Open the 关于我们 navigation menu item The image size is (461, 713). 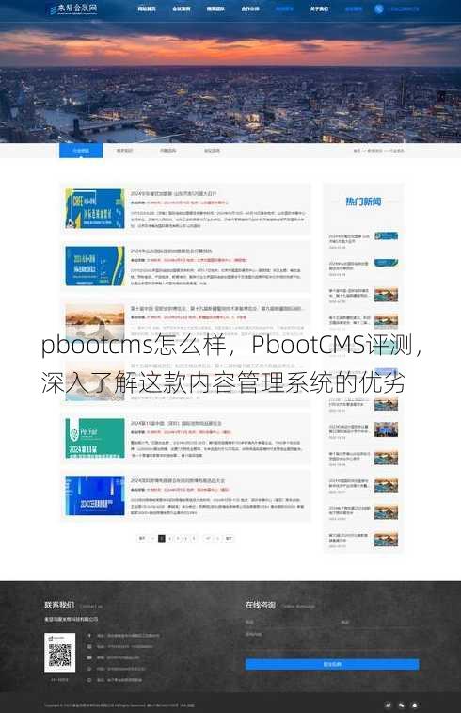click(319, 8)
